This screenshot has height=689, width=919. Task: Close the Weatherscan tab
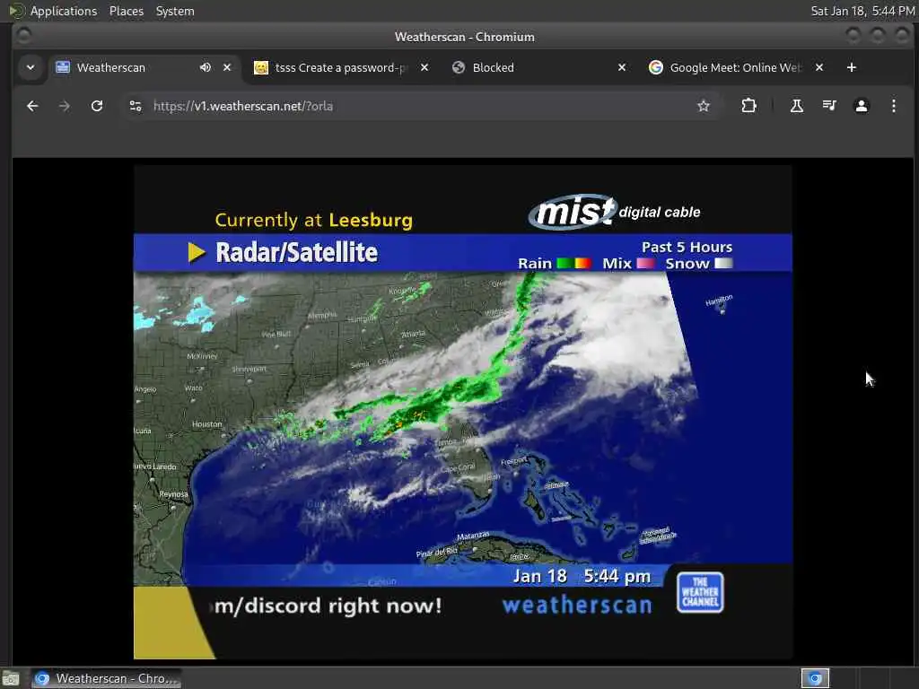click(x=227, y=67)
